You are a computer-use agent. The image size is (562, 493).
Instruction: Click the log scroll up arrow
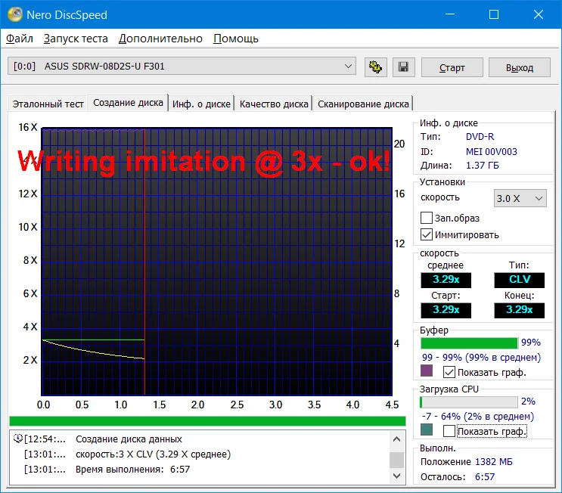[x=396, y=439]
